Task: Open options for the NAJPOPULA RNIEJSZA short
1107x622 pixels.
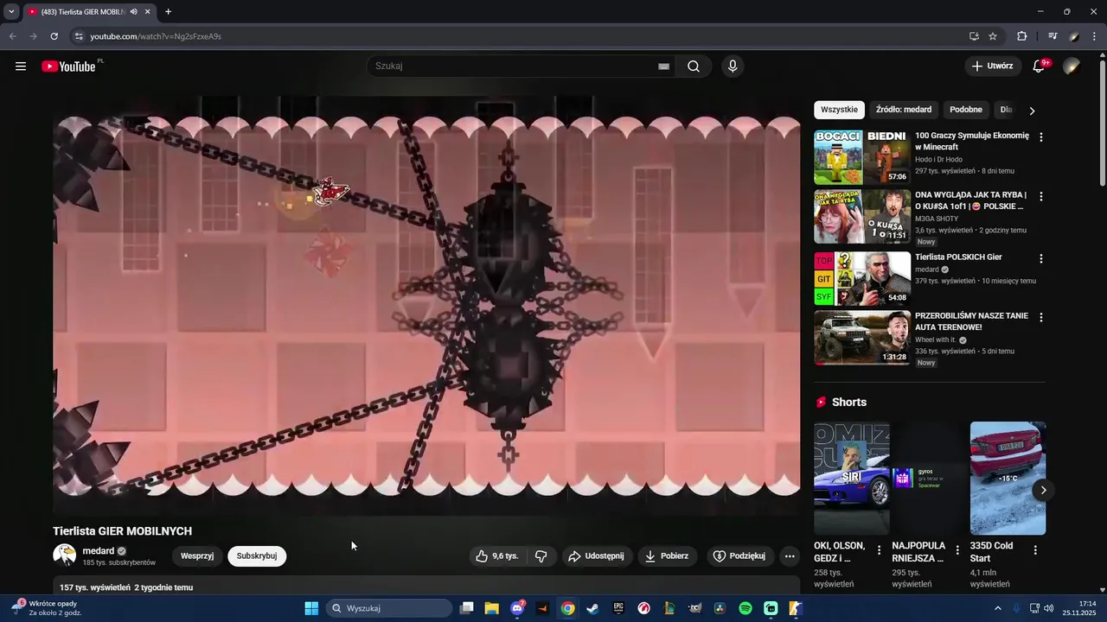Action: [x=957, y=550]
